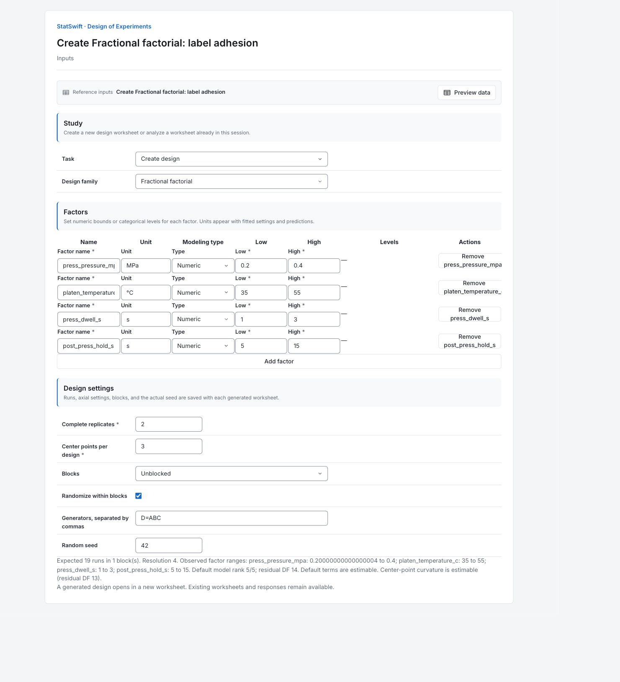Click the High field containing 0.4

pos(314,266)
